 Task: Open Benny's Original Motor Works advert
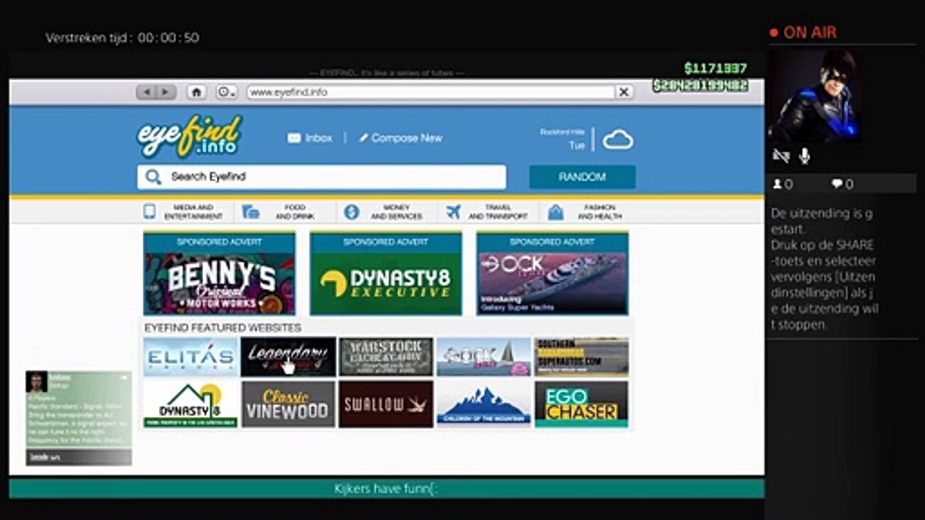[219, 273]
